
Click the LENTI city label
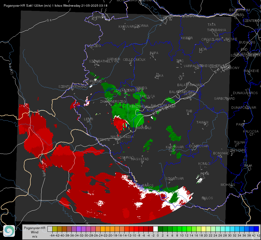(x=89, y=119)
